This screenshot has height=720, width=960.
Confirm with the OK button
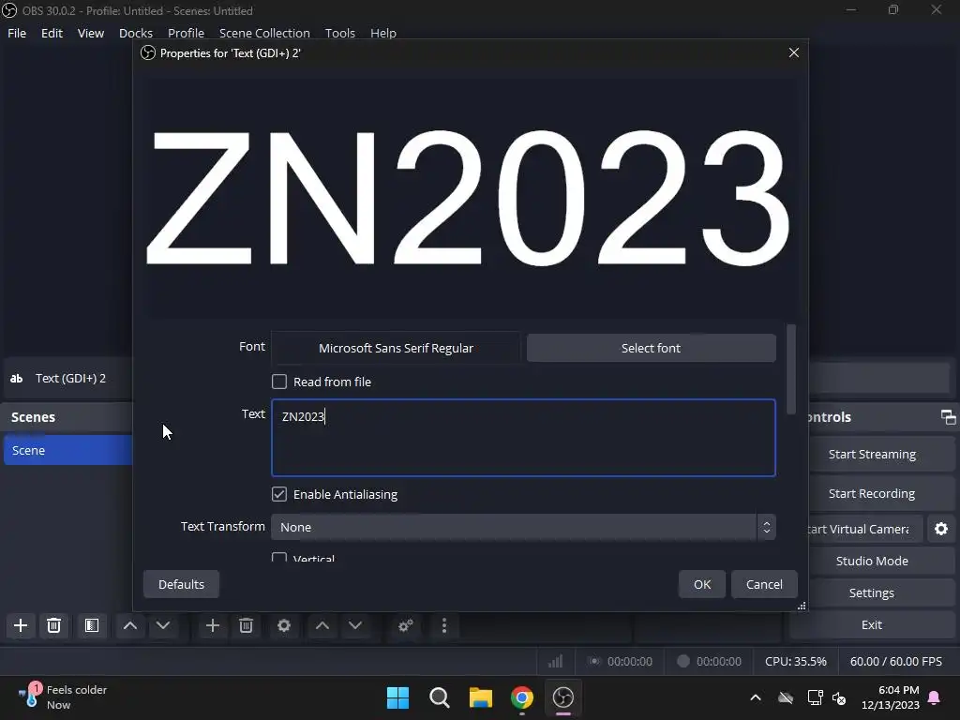pos(702,584)
